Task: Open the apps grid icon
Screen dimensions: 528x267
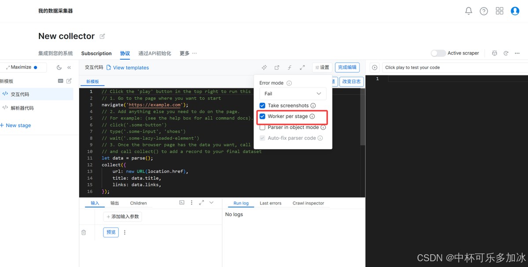Action: coord(499,11)
